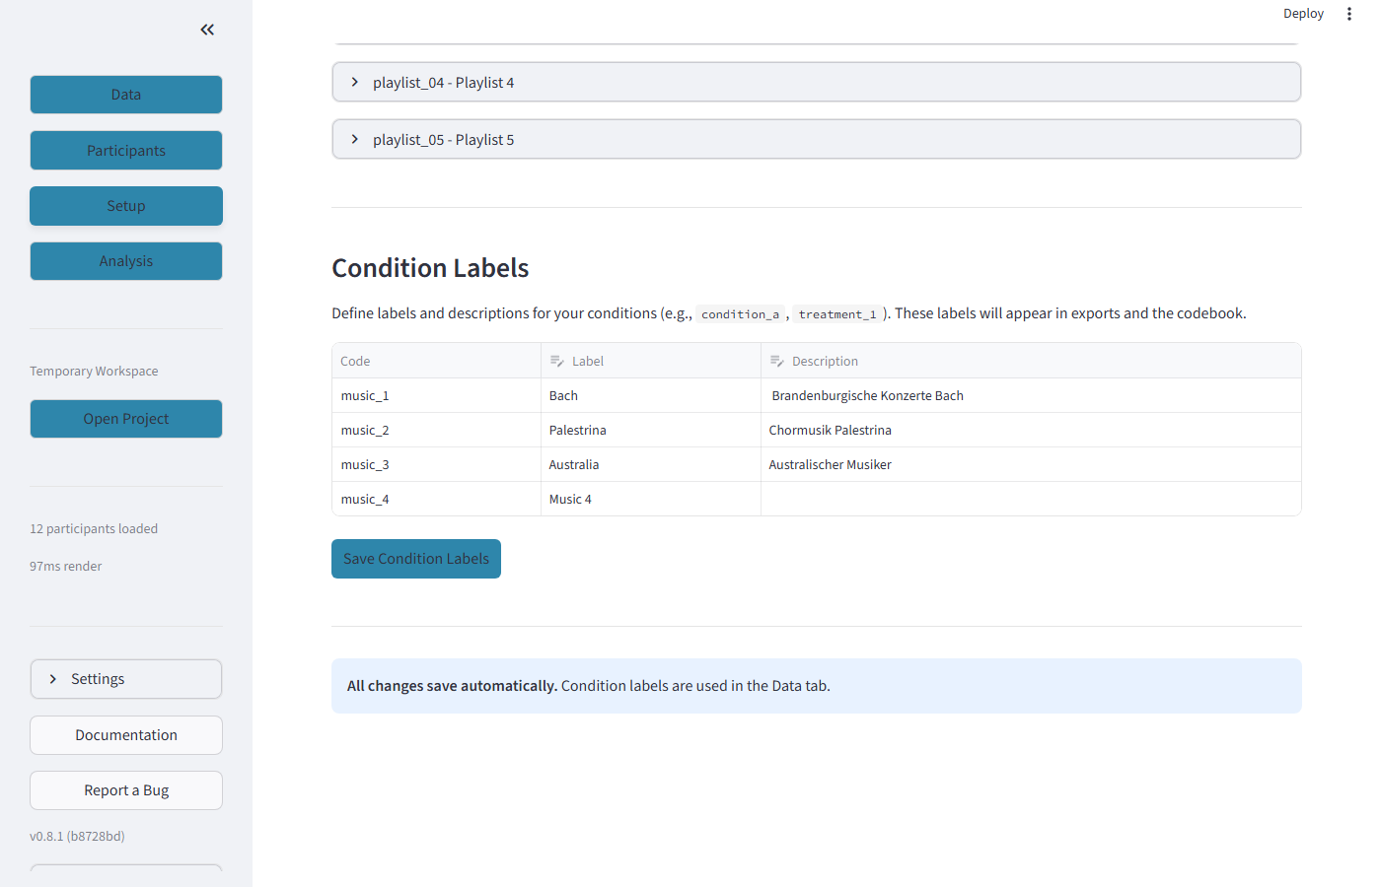This screenshot has width=1381, height=887.
Task: Click the Code column header
Action: [x=437, y=361]
